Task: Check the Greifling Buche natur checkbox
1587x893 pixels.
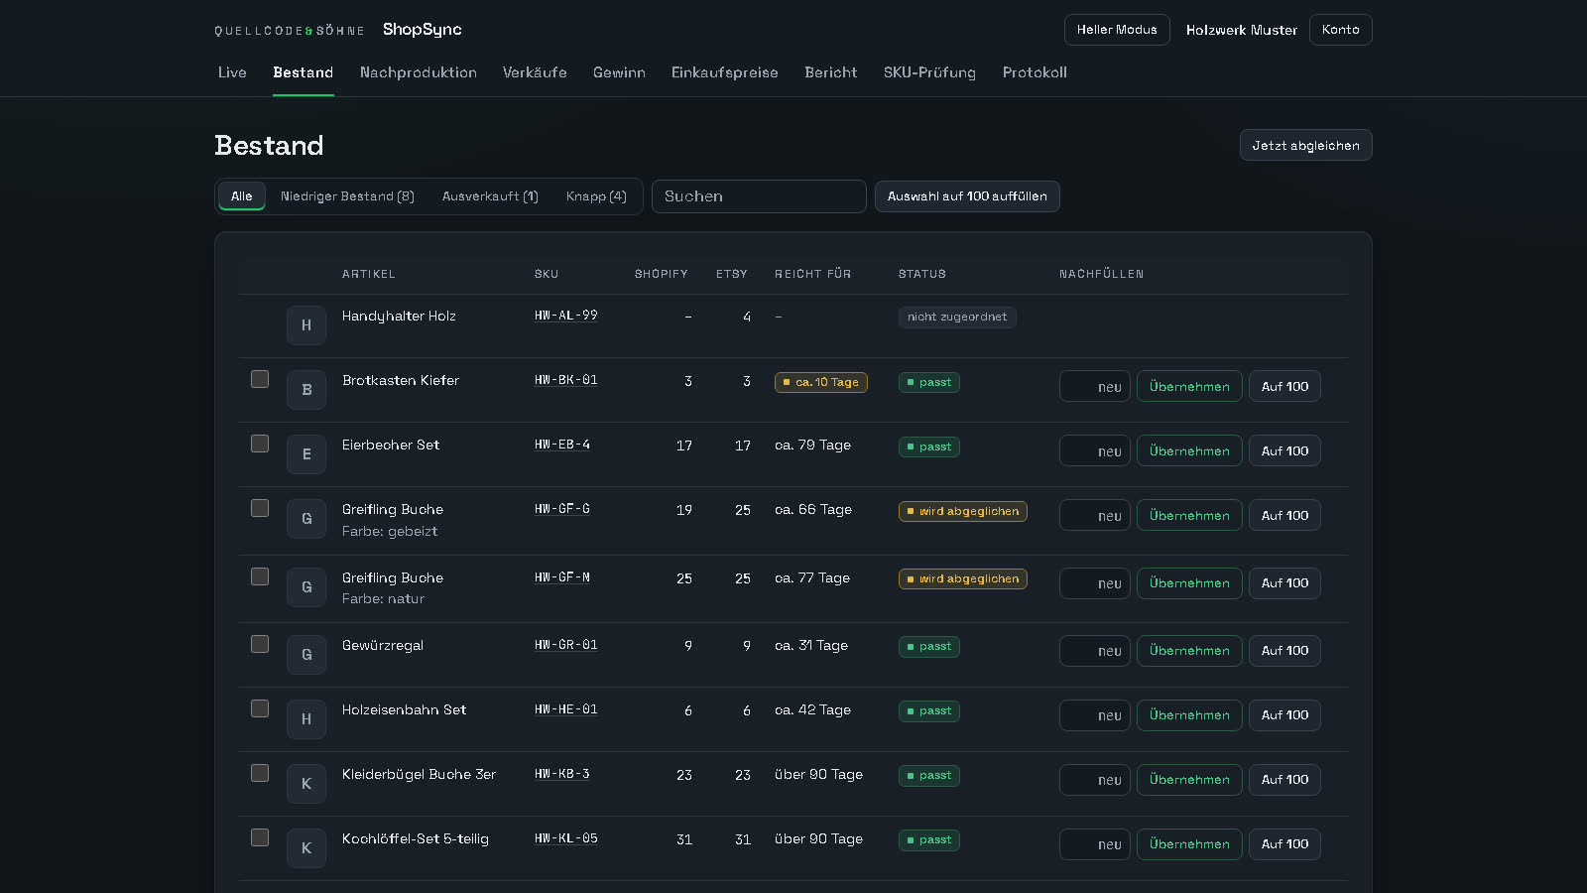Action: pos(260,576)
